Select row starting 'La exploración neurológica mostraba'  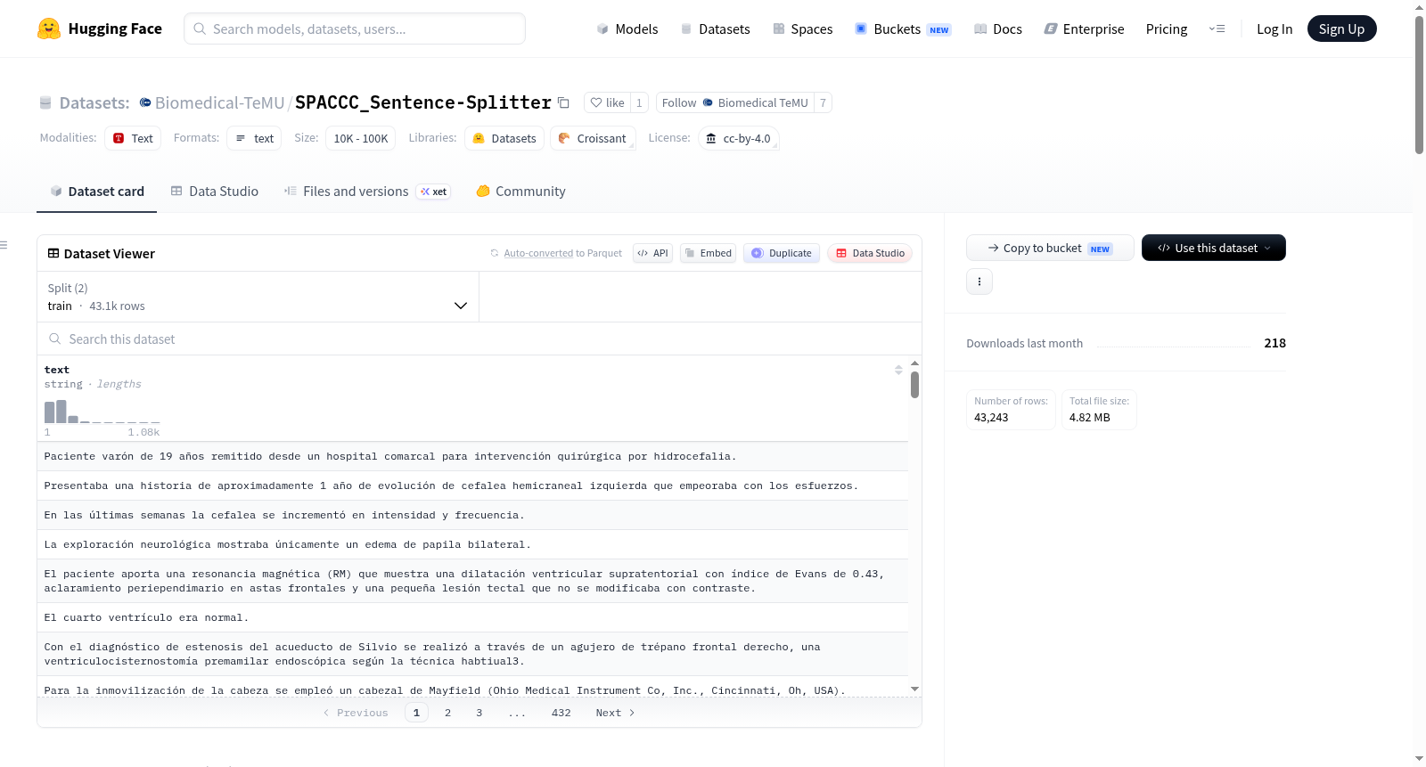pyautogui.click(x=472, y=544)
